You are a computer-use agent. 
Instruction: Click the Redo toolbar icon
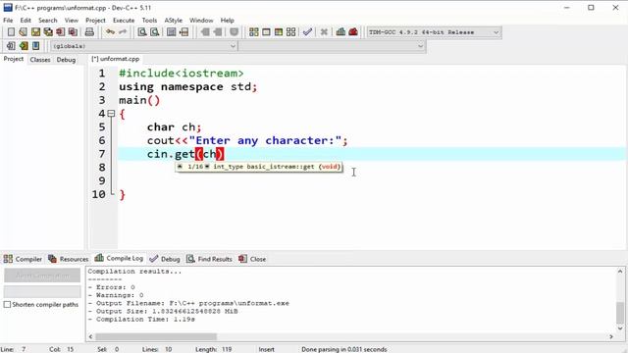(x=123, y=32)
